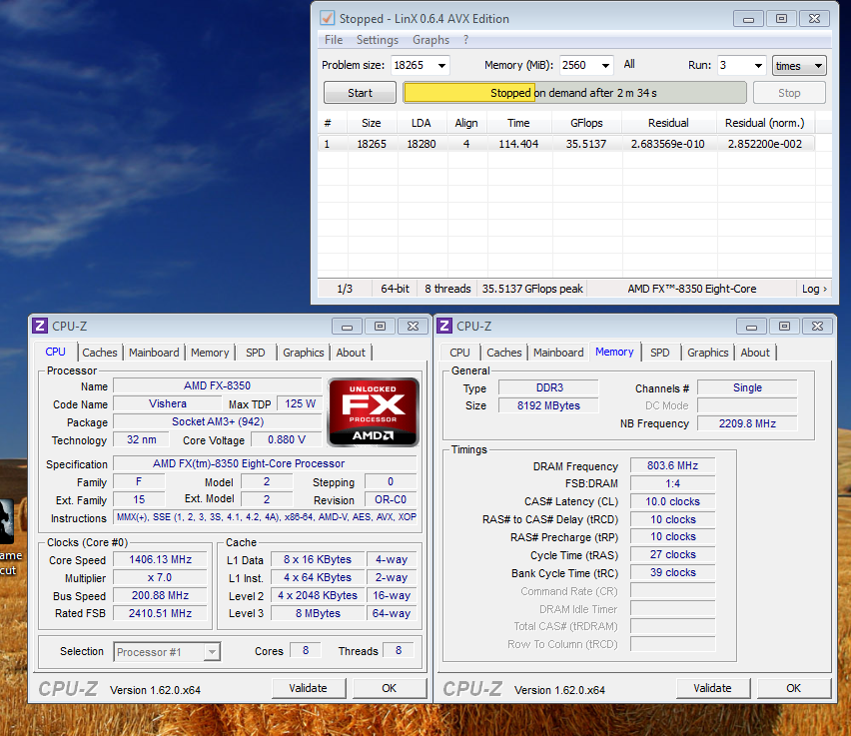Click the 35.5137 GFlops peak status entry
Image resolution: width=851 pixels, height=736 pixels.
coord(532,289)
